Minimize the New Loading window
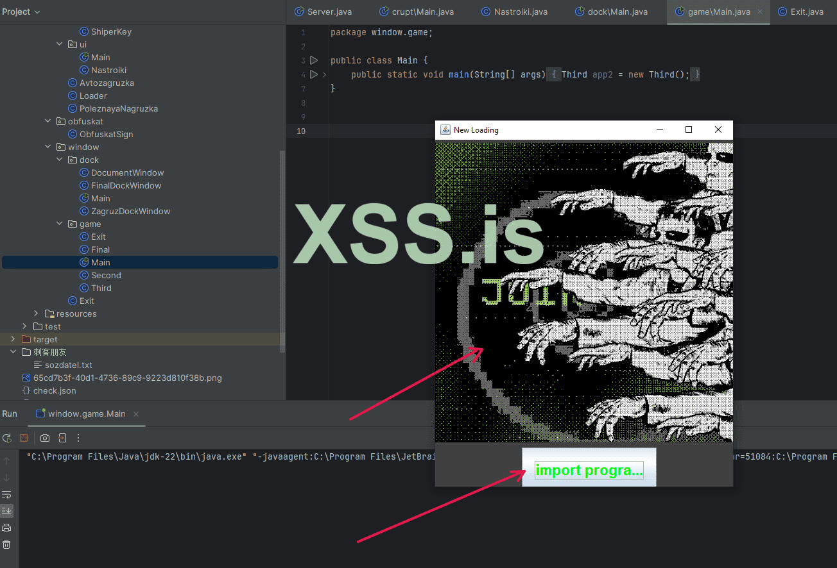This screenshot has height=568, width=837. click(x=659, y=129)
